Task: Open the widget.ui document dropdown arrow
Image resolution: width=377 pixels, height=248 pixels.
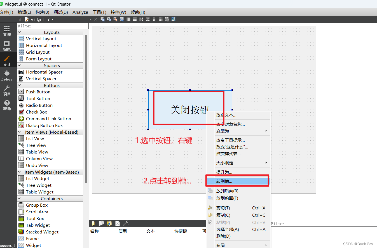Action: [90, 19]
